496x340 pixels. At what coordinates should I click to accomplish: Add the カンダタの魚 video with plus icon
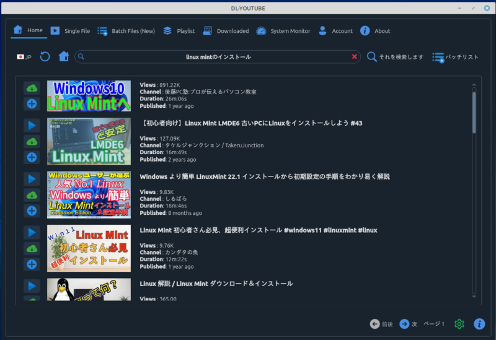click(32, 264)
